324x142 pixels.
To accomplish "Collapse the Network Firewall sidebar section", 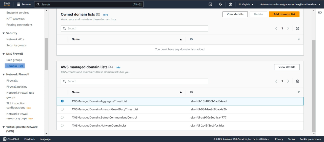I will click(x=4, y=75).
